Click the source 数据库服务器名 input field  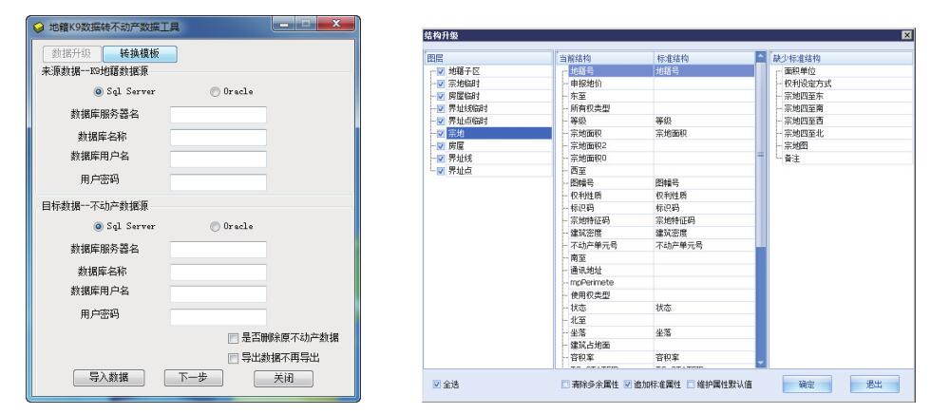pyautogui.click(x=218, y=114)
